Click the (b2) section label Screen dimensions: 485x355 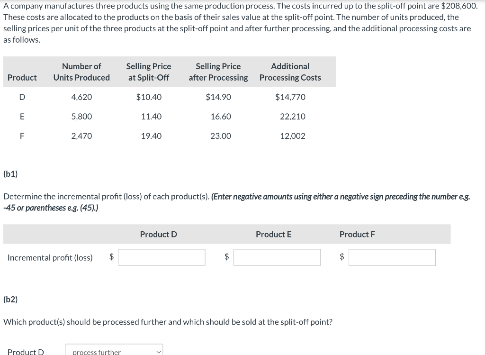[x=9, y=299]
